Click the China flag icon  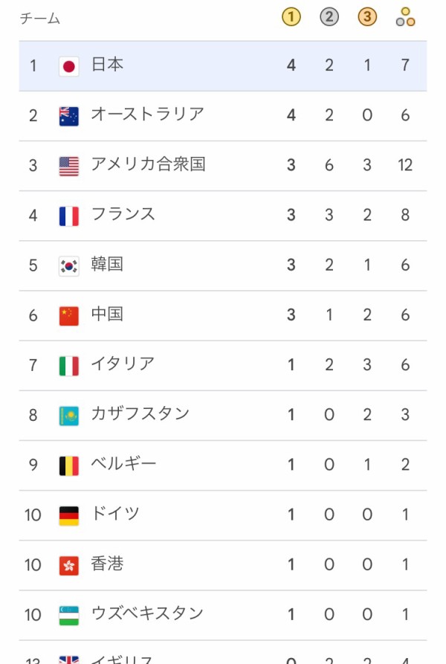click(68, 315)
